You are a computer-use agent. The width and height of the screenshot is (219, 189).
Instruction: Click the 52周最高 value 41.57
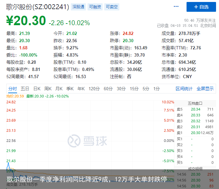click(33, 77)
